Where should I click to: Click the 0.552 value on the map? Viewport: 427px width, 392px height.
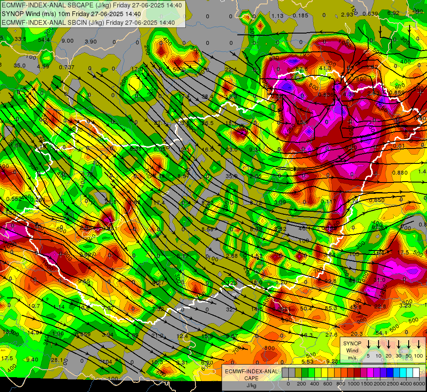[x=14, y=199]
